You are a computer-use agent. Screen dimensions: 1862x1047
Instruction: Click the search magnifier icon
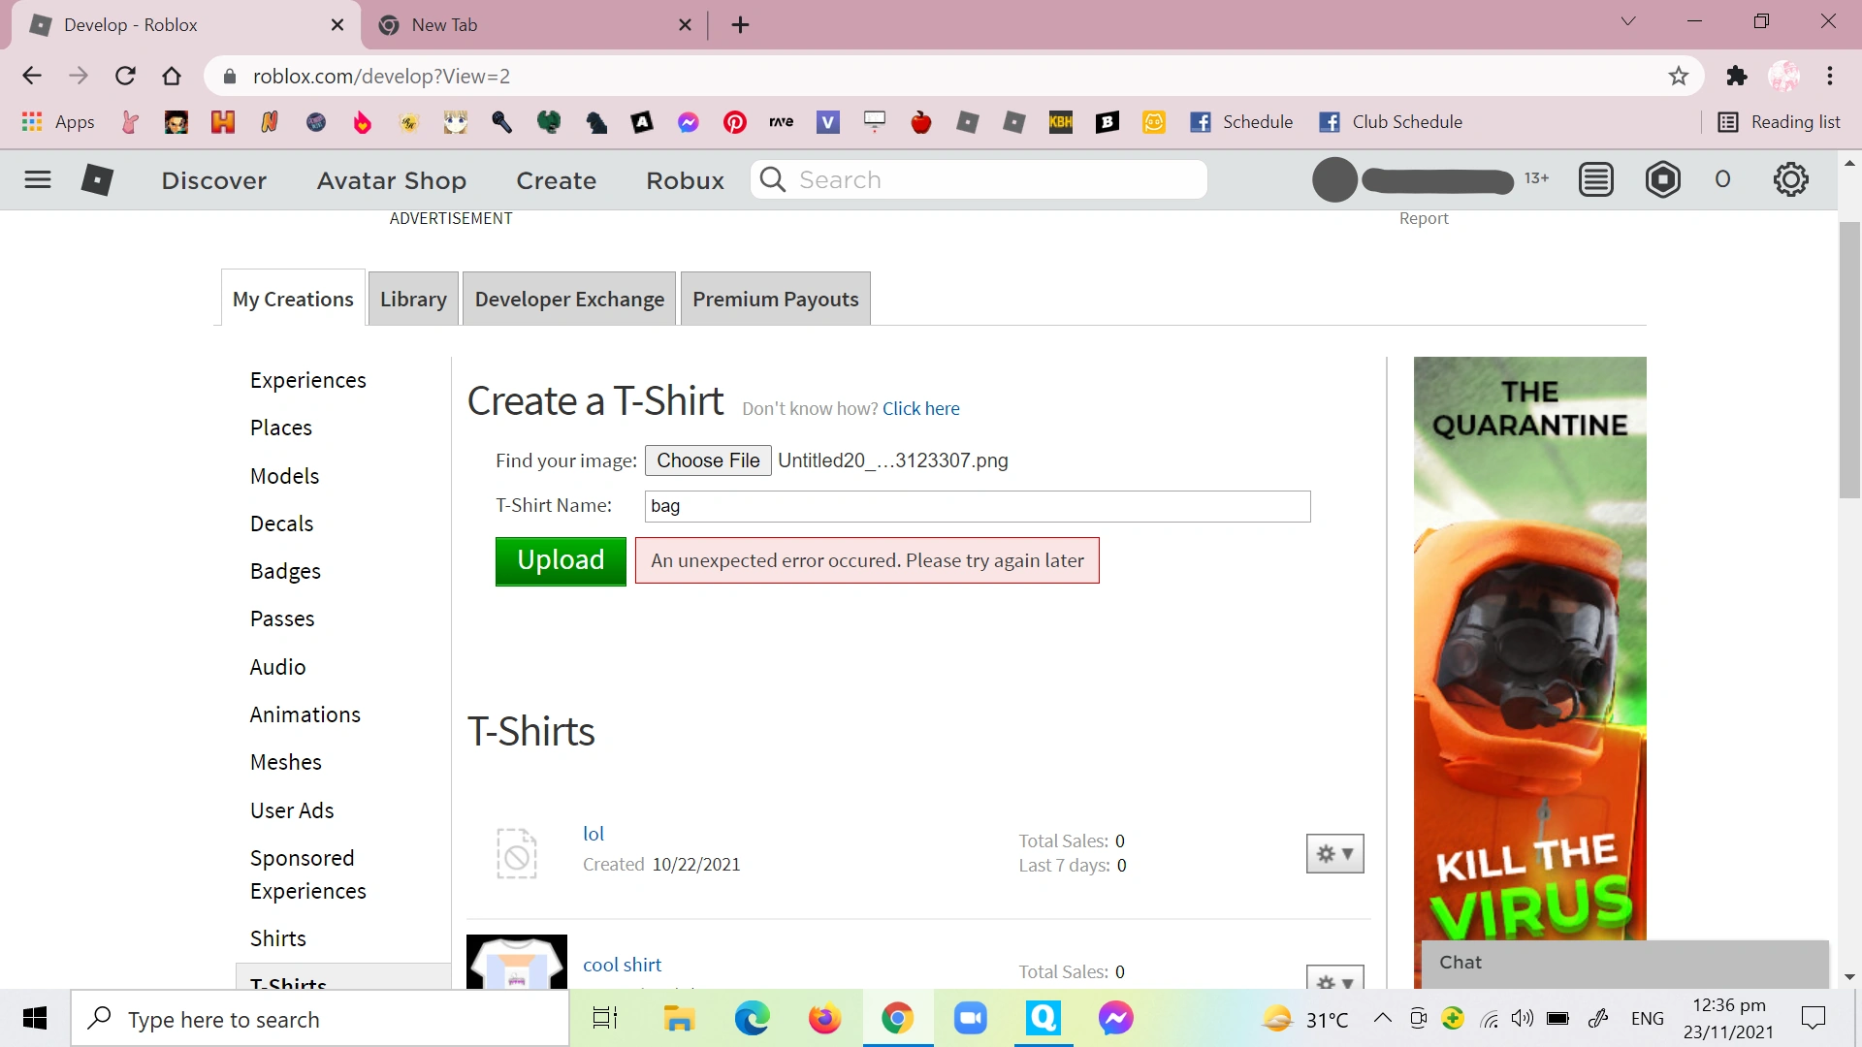[773, 179]
